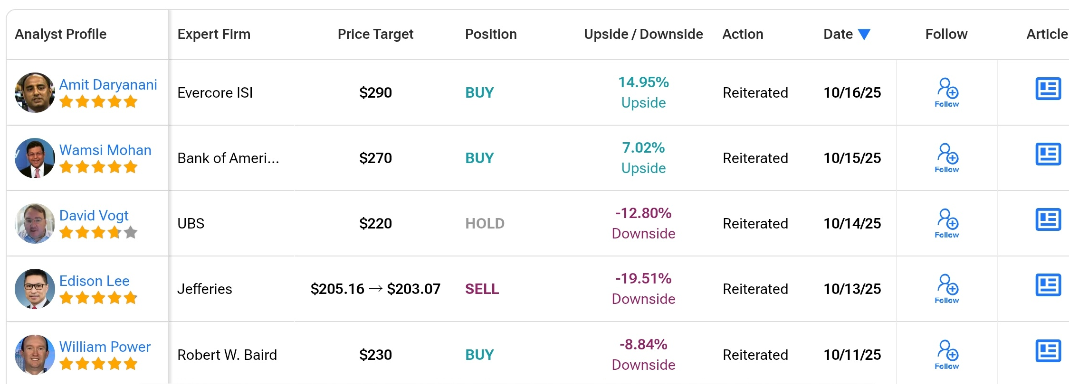Screen dimensions: 1069x384
Task: Click William Power's profile photo
Action: [35, 354]
